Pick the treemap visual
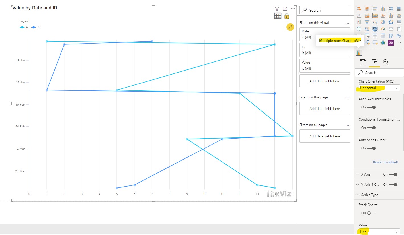 (x=399, y=22)
